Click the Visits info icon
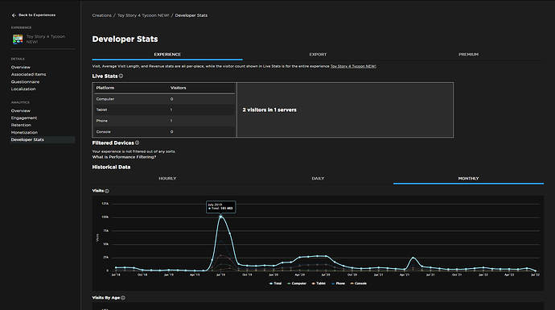 click(107, 191)
